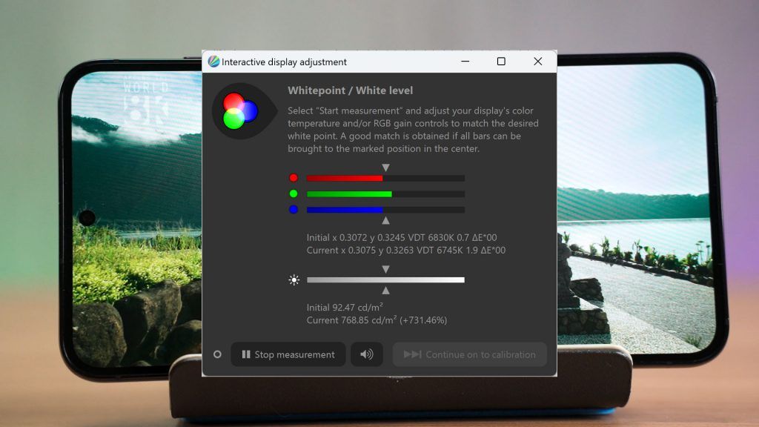Click the red gain level bar
The height and width of the screenshot is (427, 759).
pyautogui.click(x=385, y=178)
